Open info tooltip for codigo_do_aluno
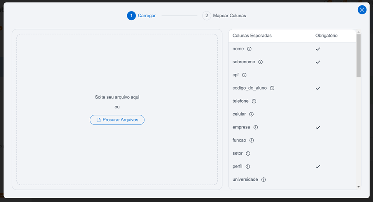The height and width of the screenshot is (202, 373). 272,88
